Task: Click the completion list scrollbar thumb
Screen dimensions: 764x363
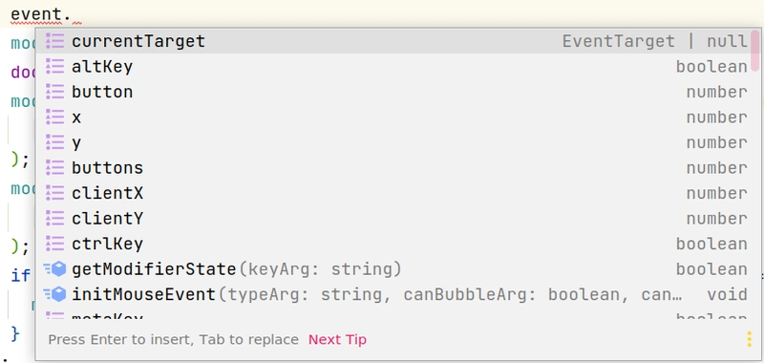Action: pos(754,50)
